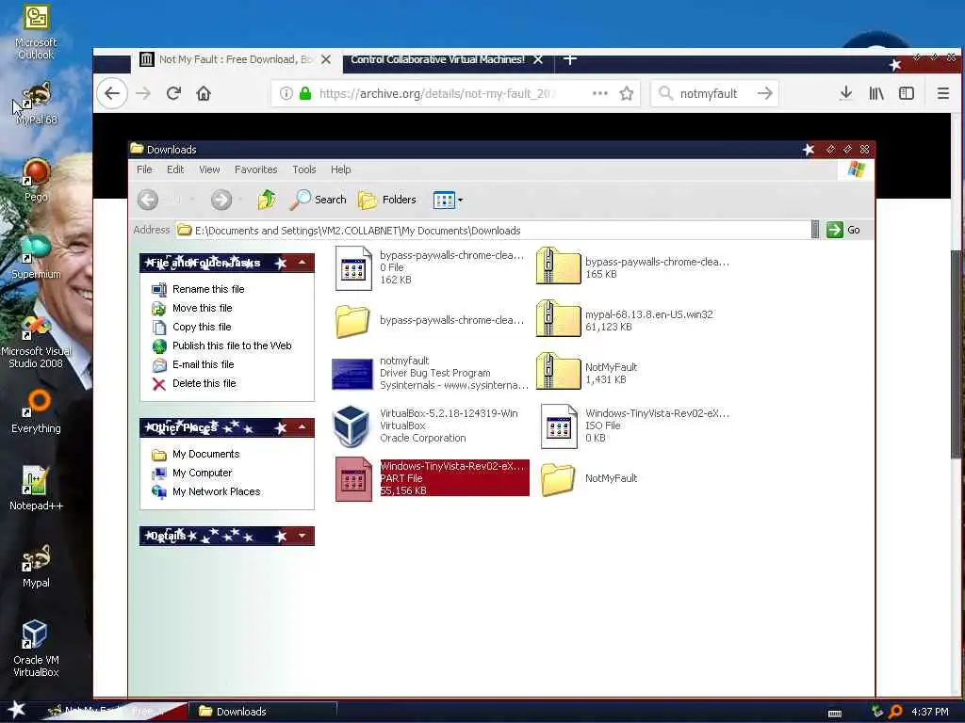Launch Notepad++ from the desktop
This screenshot has width=965, height=723.
(36, 489)
